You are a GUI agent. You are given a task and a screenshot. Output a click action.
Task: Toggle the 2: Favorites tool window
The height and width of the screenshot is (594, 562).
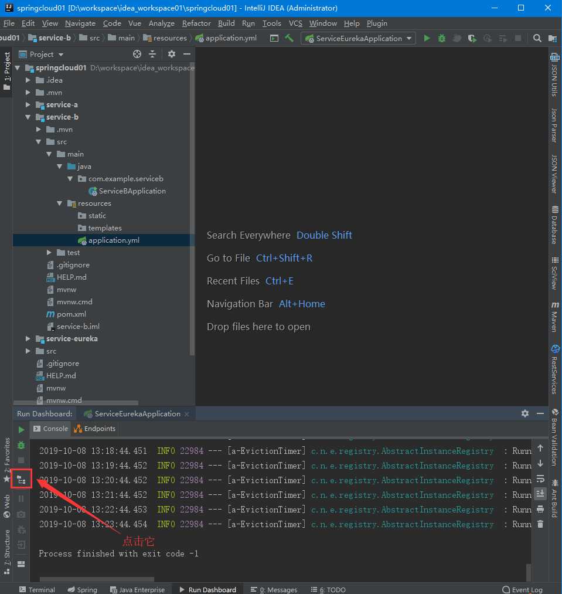point(6,460)
